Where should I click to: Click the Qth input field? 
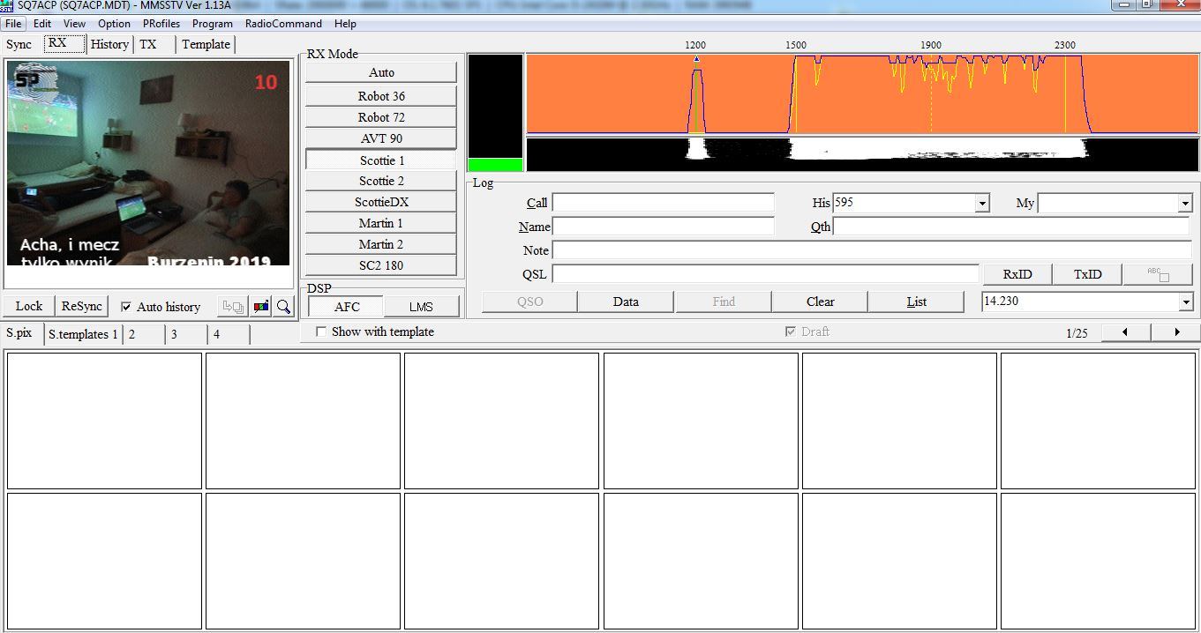coord(1011,227)
